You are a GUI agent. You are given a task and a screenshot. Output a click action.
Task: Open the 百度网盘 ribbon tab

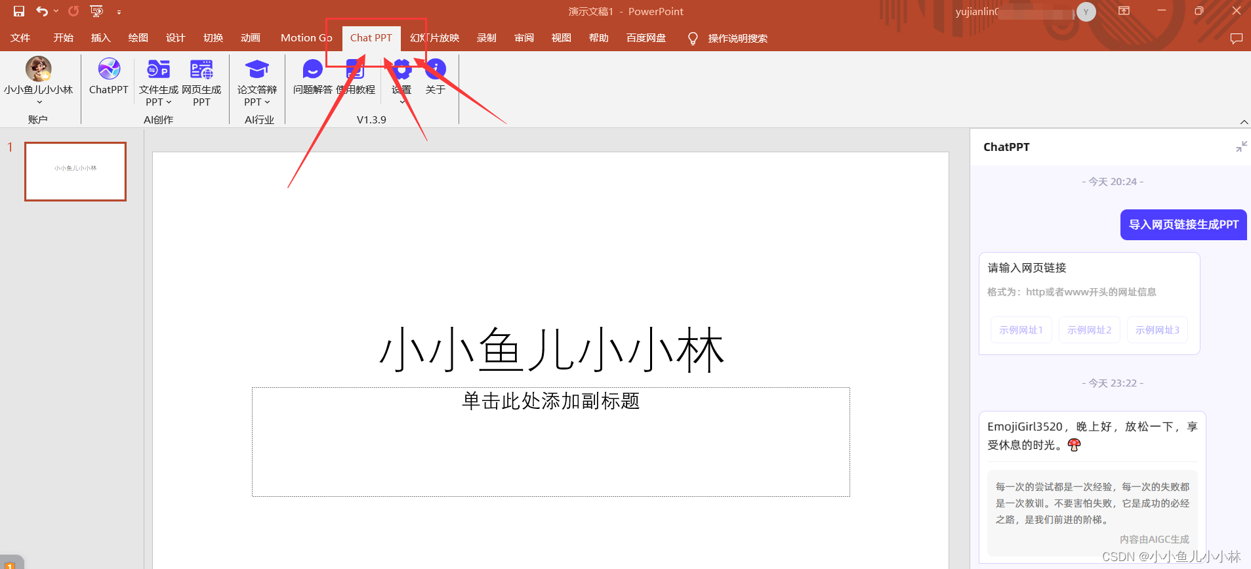646,38
